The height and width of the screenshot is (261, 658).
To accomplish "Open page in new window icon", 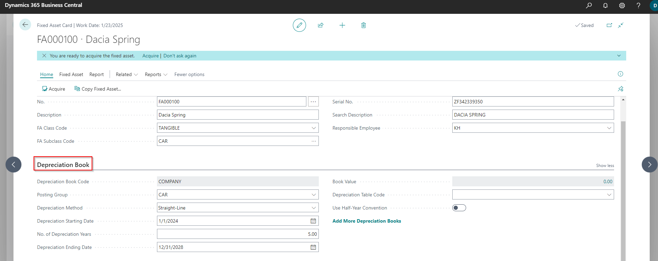I will pos(609,25).
